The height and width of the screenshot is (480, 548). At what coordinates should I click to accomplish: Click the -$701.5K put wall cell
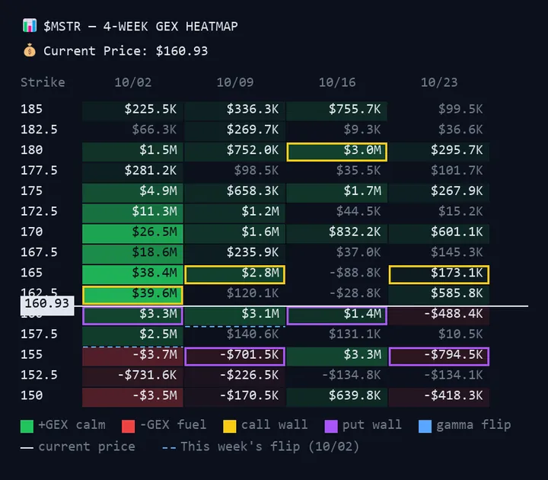tap(235, 356)
